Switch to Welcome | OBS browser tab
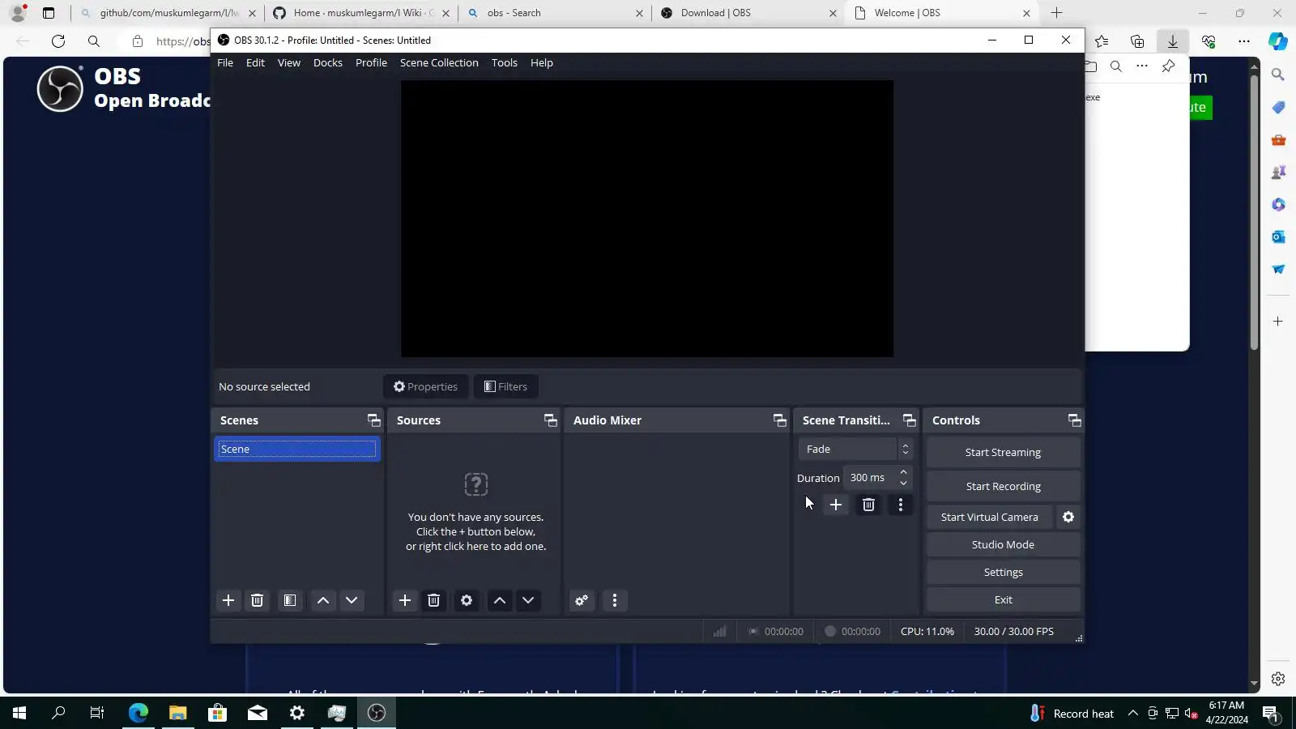 (x=942, y=13)
